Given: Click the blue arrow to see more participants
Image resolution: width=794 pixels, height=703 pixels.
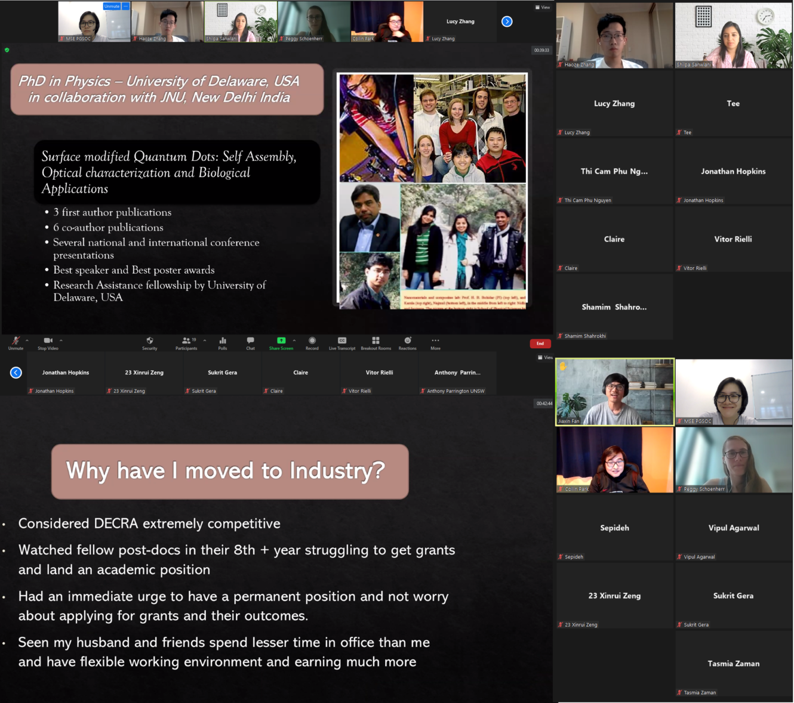Looking at the screenshot, I should 507,21.
